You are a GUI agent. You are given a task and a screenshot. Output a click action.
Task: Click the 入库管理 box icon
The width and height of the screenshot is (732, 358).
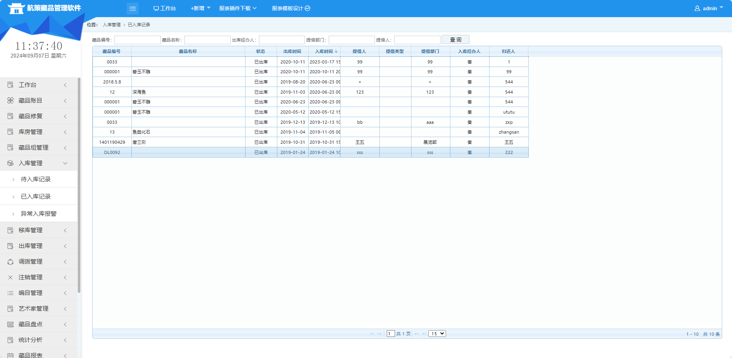point(11,163)
